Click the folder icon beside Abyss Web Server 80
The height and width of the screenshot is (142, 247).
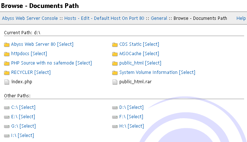coord(7,45)
